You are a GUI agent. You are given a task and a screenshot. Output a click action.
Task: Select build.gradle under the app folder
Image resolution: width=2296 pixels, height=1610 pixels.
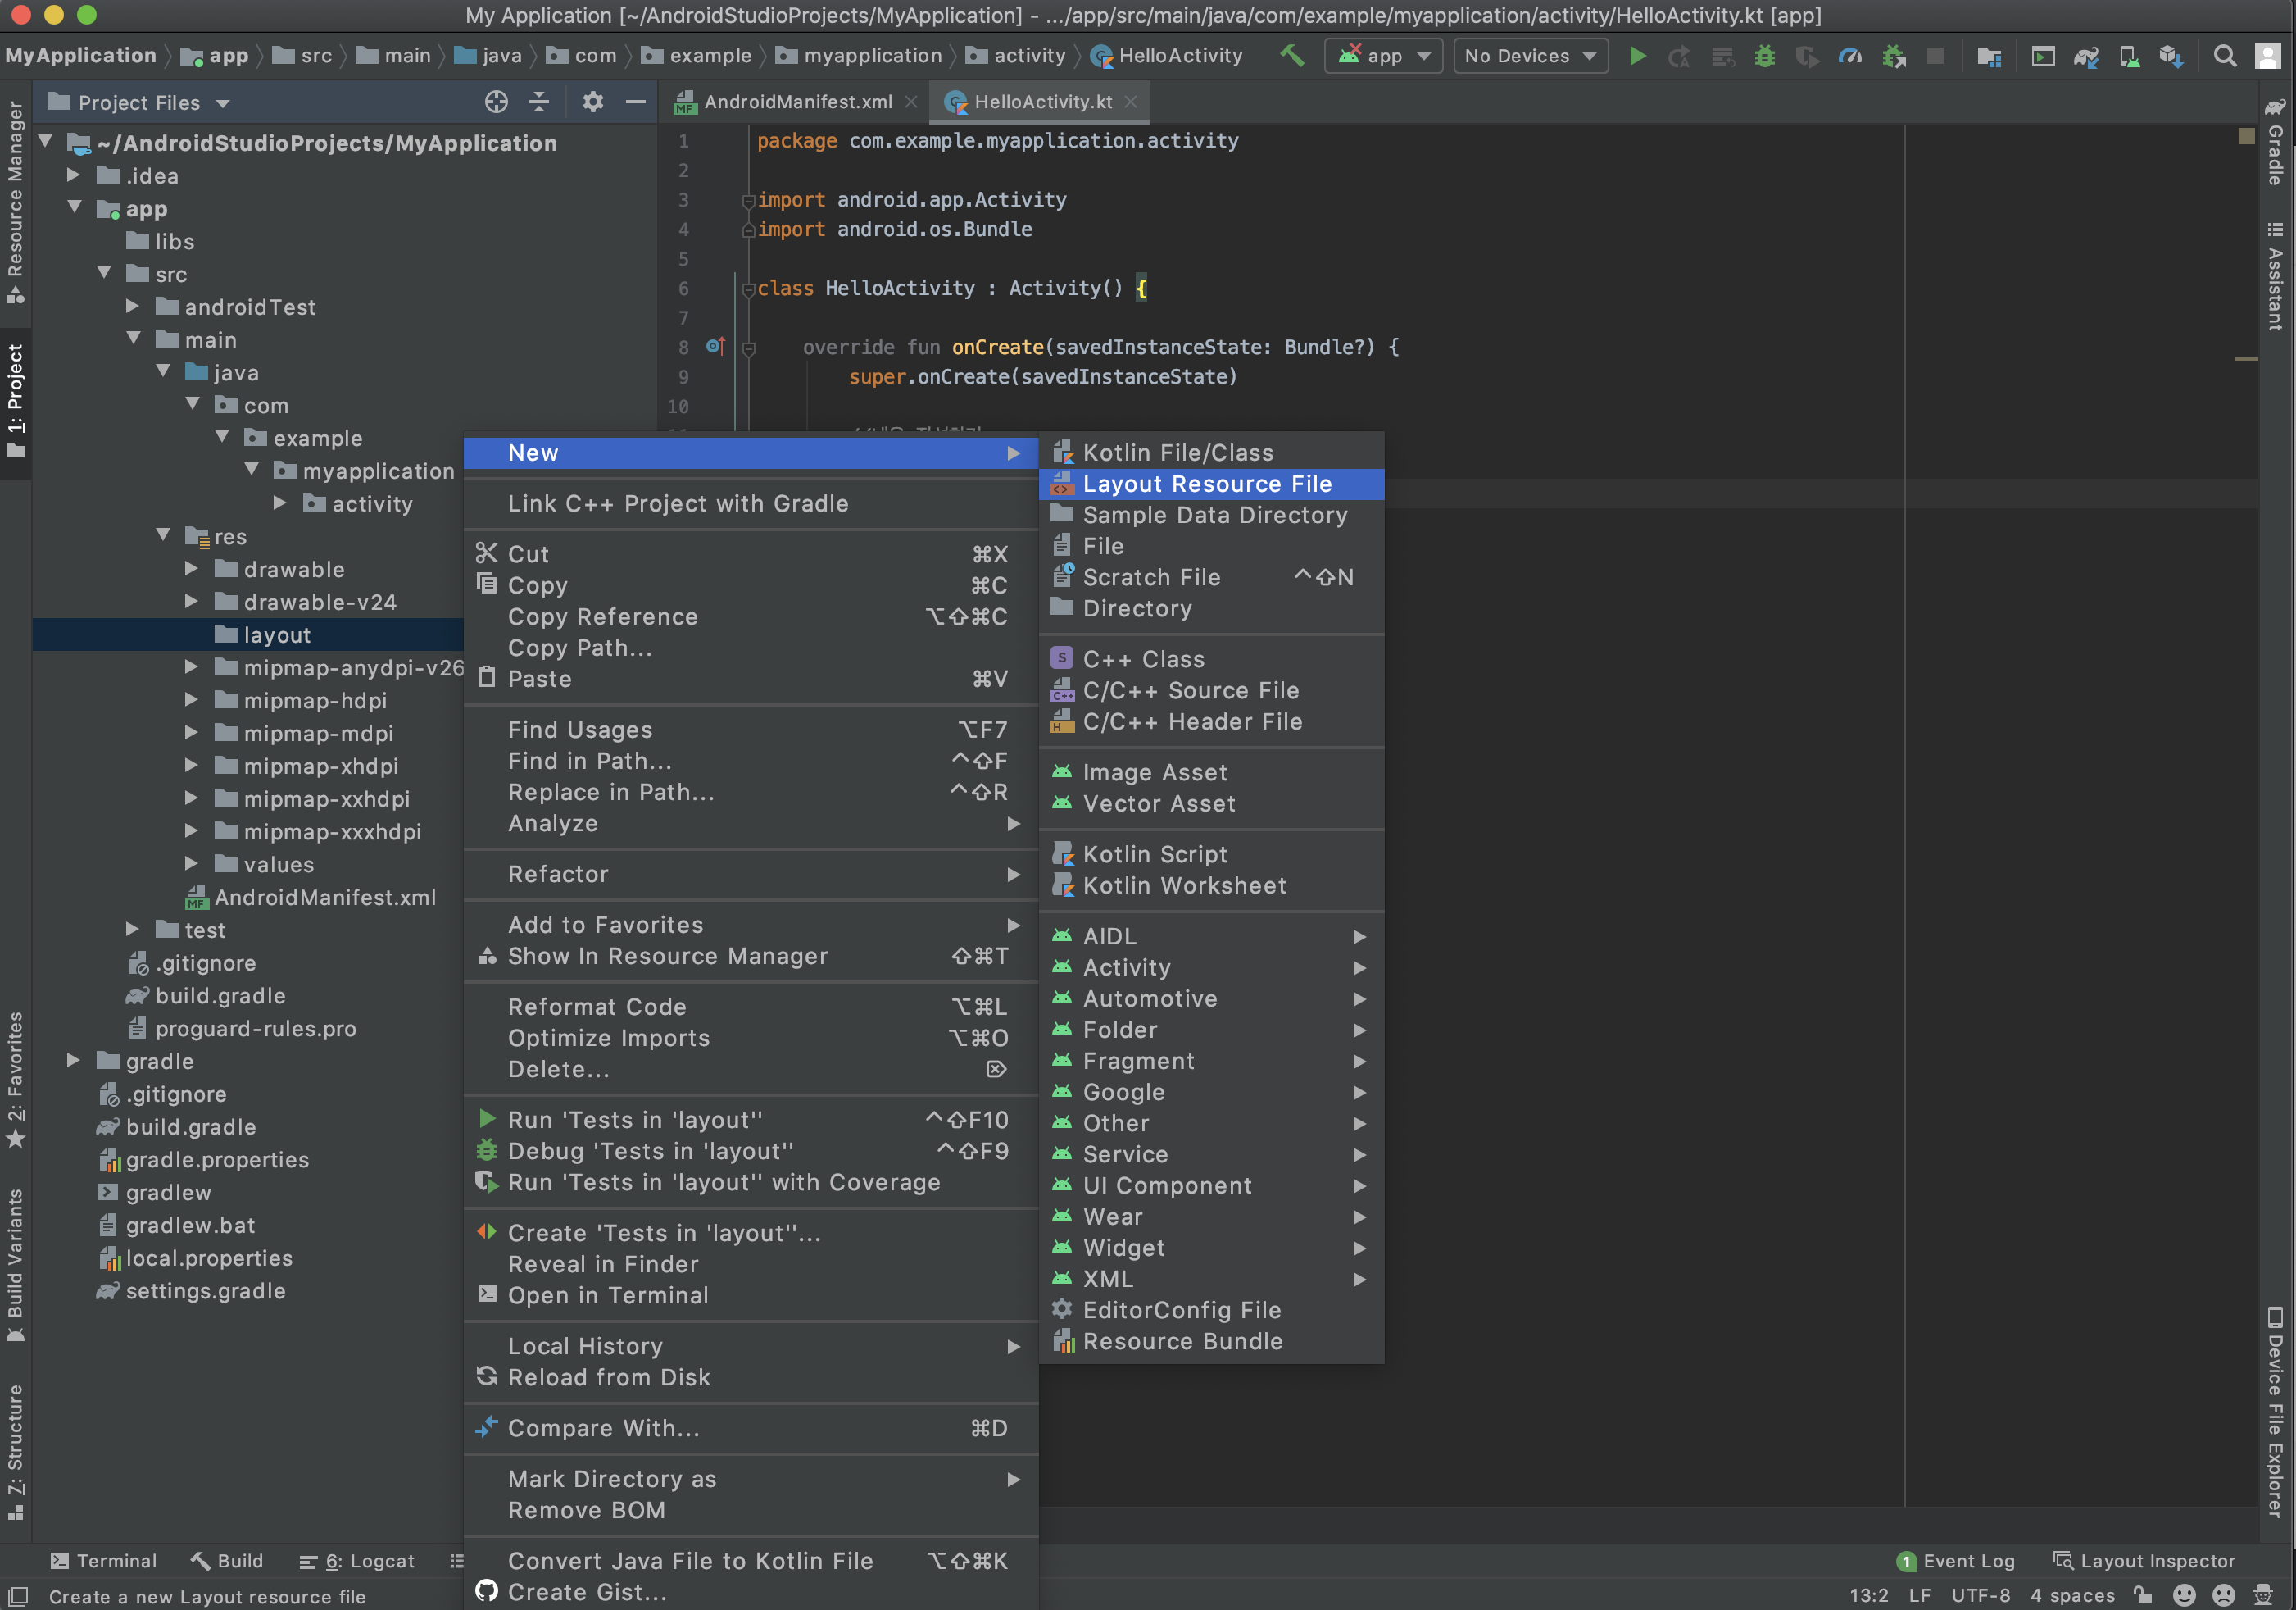220,996
